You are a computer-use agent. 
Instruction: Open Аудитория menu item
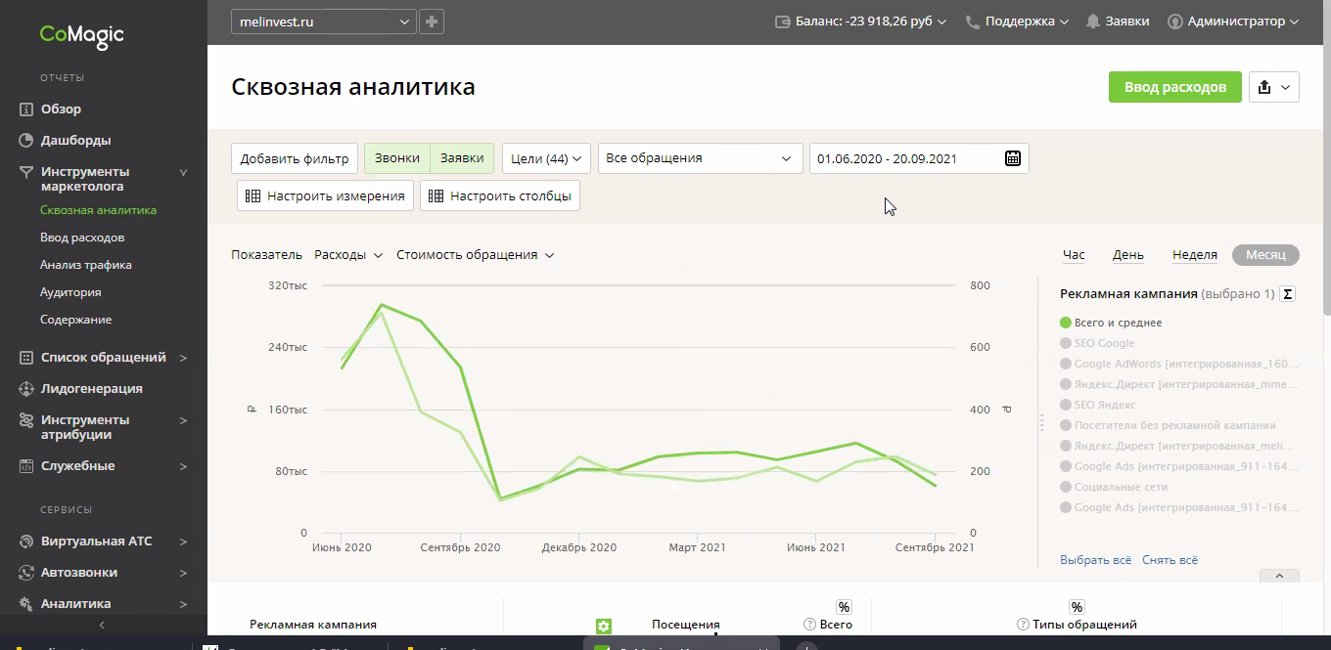point(70,292)
